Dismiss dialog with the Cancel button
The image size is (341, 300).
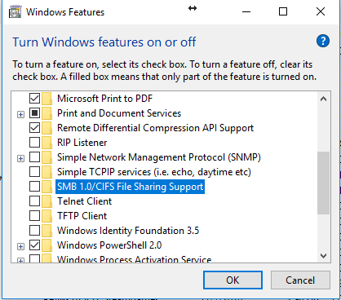point(300,280)
